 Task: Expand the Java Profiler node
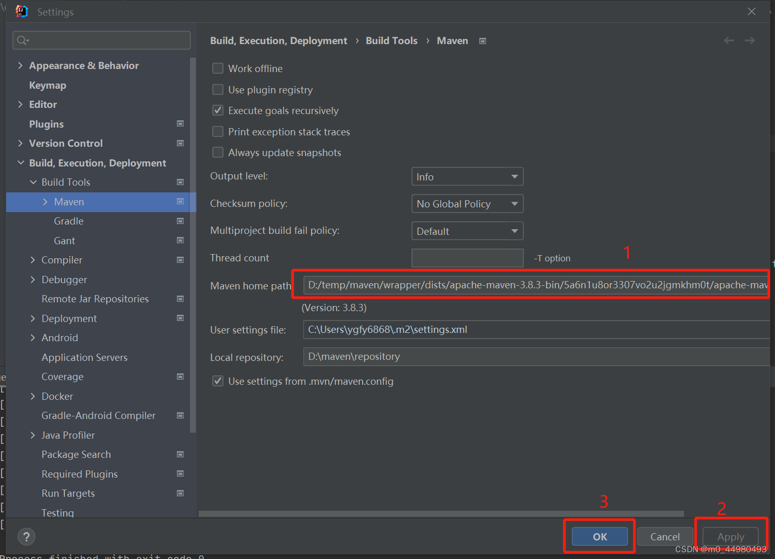coord(33,435)
